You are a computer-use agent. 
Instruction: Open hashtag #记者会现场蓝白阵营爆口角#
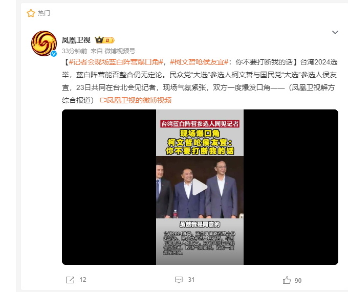[116, 62]
